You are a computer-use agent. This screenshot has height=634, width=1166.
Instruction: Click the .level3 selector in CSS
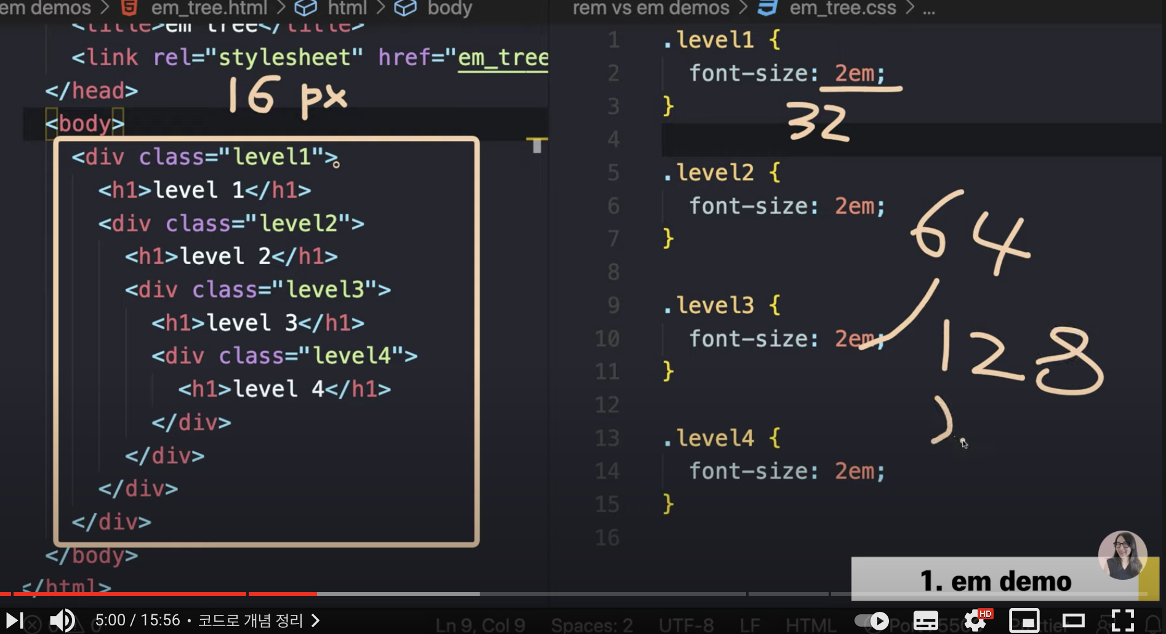[708, 305]
